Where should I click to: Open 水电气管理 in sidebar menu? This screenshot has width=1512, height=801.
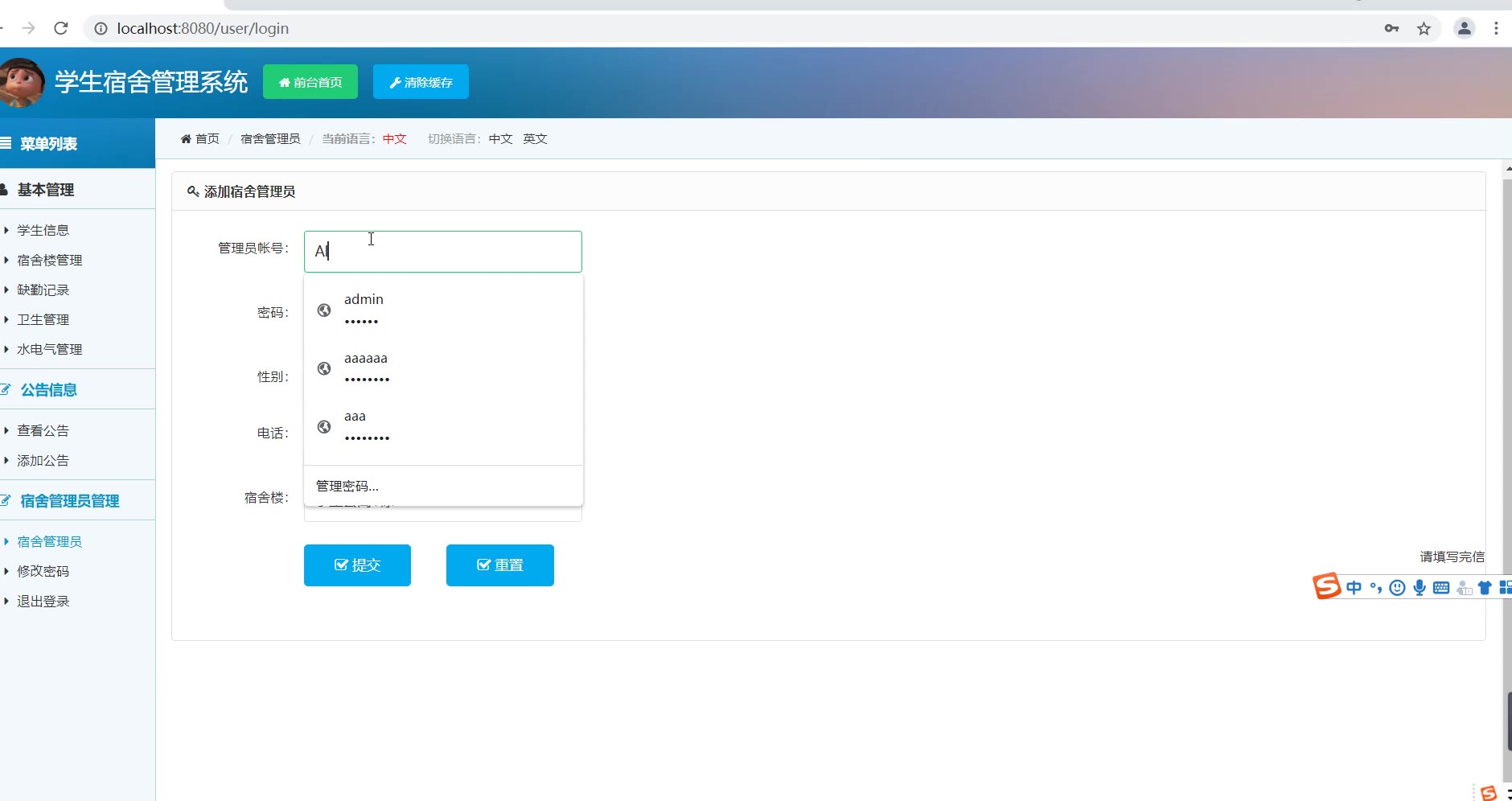pyautogui.click(x=50, y=350)
